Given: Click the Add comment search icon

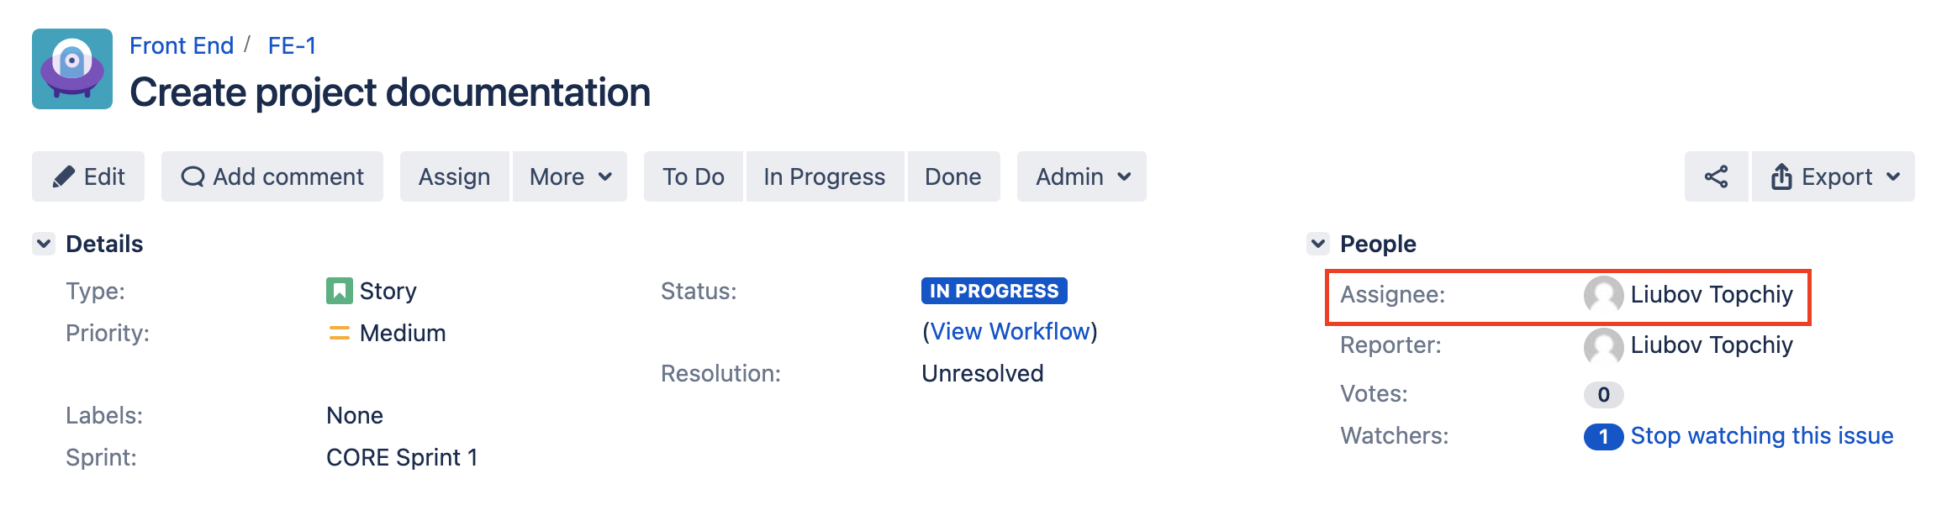Looking at the screenshot, I should [x=194, y=176].
